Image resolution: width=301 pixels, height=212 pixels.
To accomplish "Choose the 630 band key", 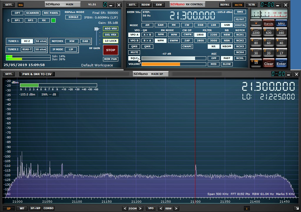I will (268, 32).
